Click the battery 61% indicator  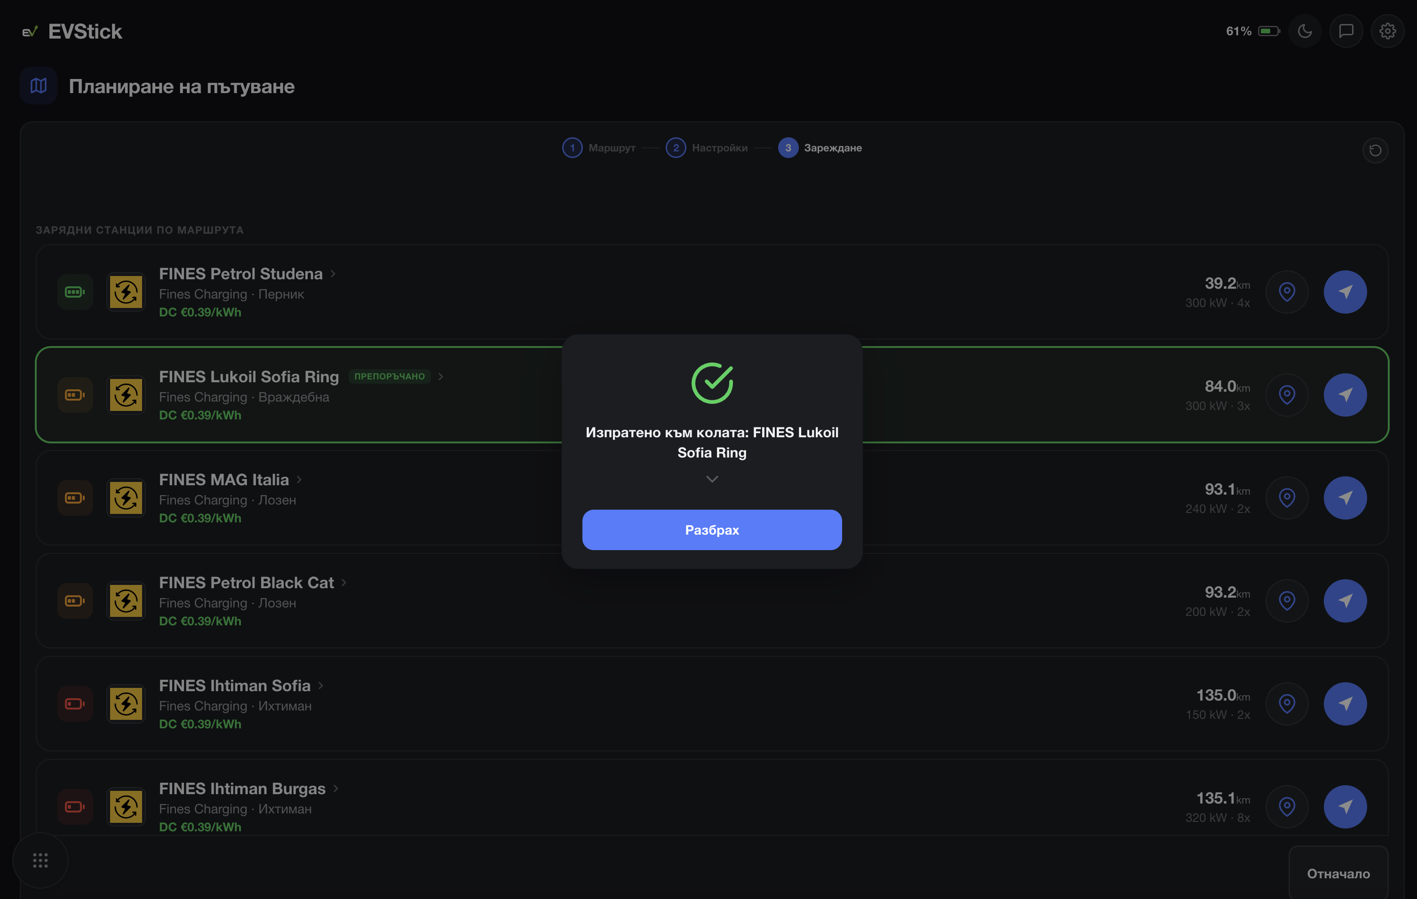(1252, 31)
